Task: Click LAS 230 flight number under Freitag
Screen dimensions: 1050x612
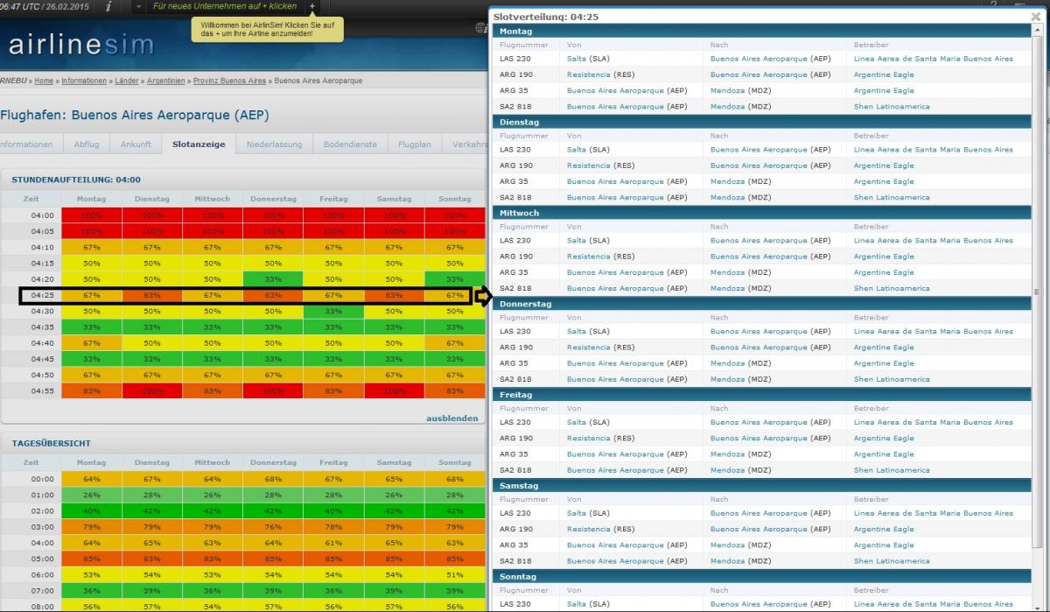Action: tap(515, 422)
